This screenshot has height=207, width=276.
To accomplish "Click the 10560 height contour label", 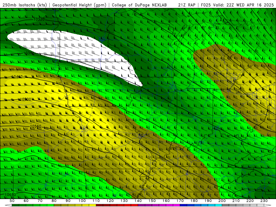I will point(36,126).
